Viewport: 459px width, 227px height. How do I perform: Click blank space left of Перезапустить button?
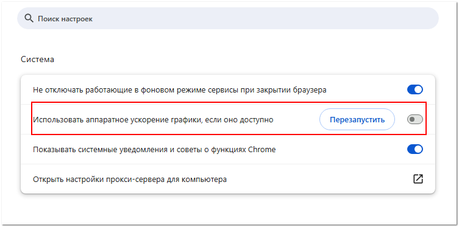coord(296,119)
